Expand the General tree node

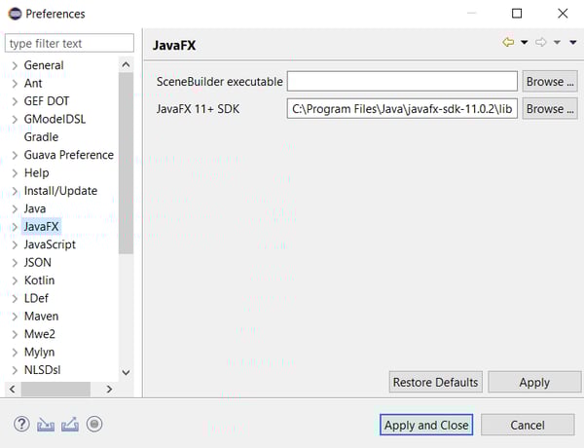[14, 65]
